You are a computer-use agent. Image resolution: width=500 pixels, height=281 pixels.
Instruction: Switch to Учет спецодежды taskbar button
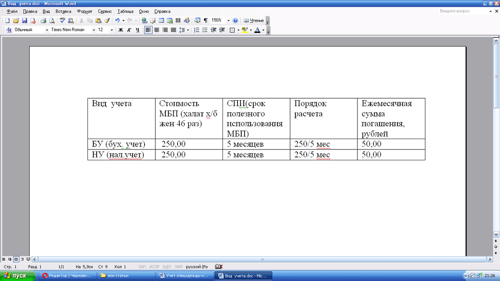coord(184,276)
